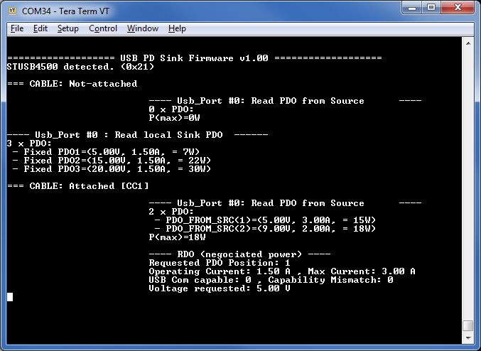Viewport: 481px width, 351px height.
Task: Open the File menu
Action: (17, 28)
